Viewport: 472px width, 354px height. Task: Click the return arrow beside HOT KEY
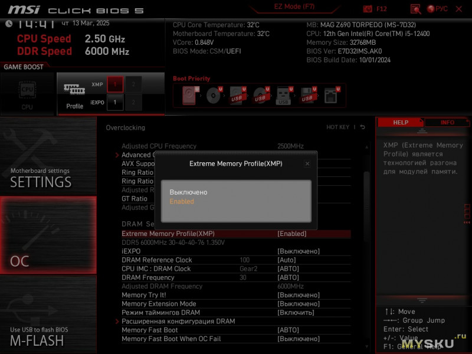click(x=363, y=127)
